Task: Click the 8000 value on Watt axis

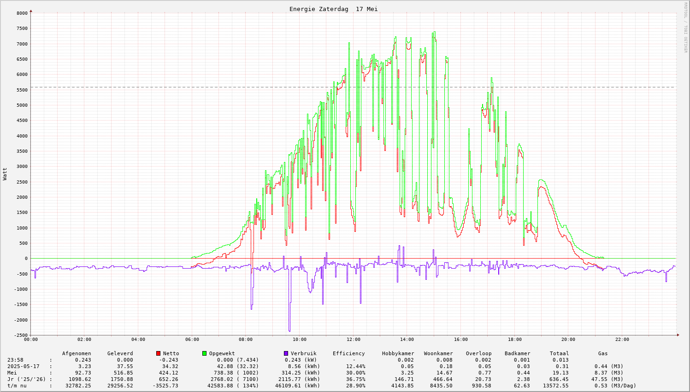Action: coord(22,13)
